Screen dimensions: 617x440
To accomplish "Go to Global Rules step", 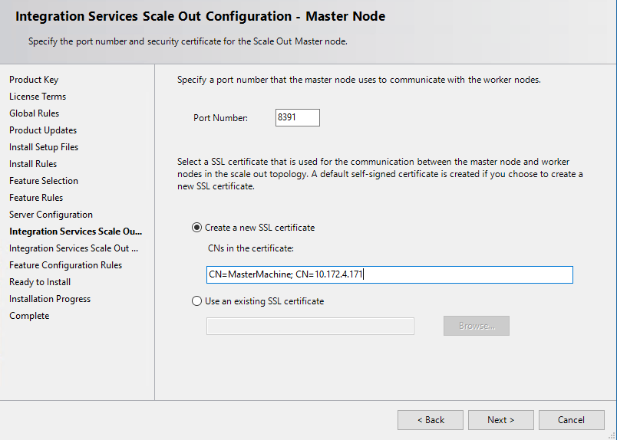I will [x=35, y=113].
